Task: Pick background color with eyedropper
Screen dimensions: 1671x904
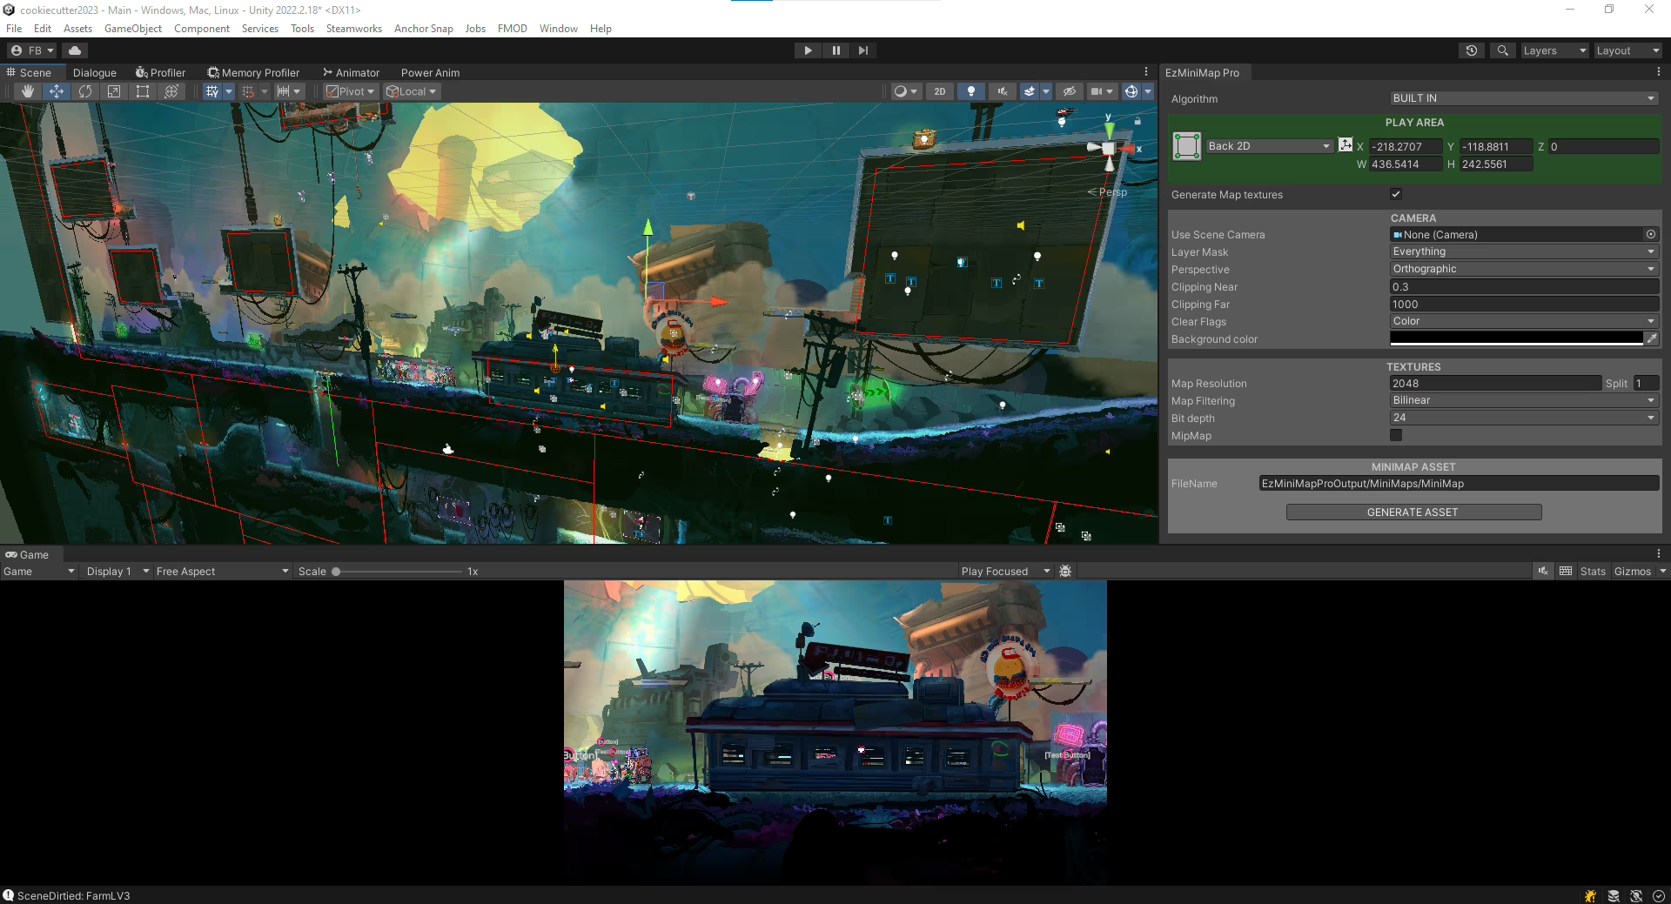Action: tap(1651, 338)
